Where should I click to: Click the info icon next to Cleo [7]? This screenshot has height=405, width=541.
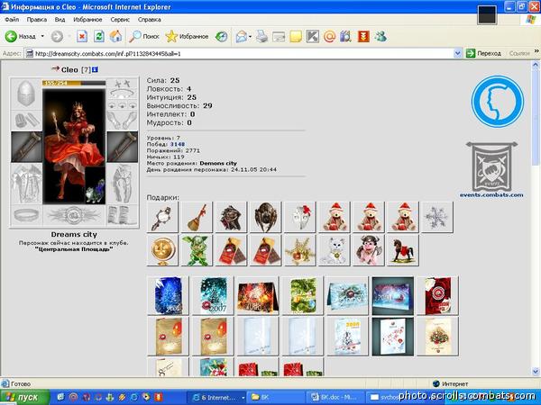pos(96,69)
